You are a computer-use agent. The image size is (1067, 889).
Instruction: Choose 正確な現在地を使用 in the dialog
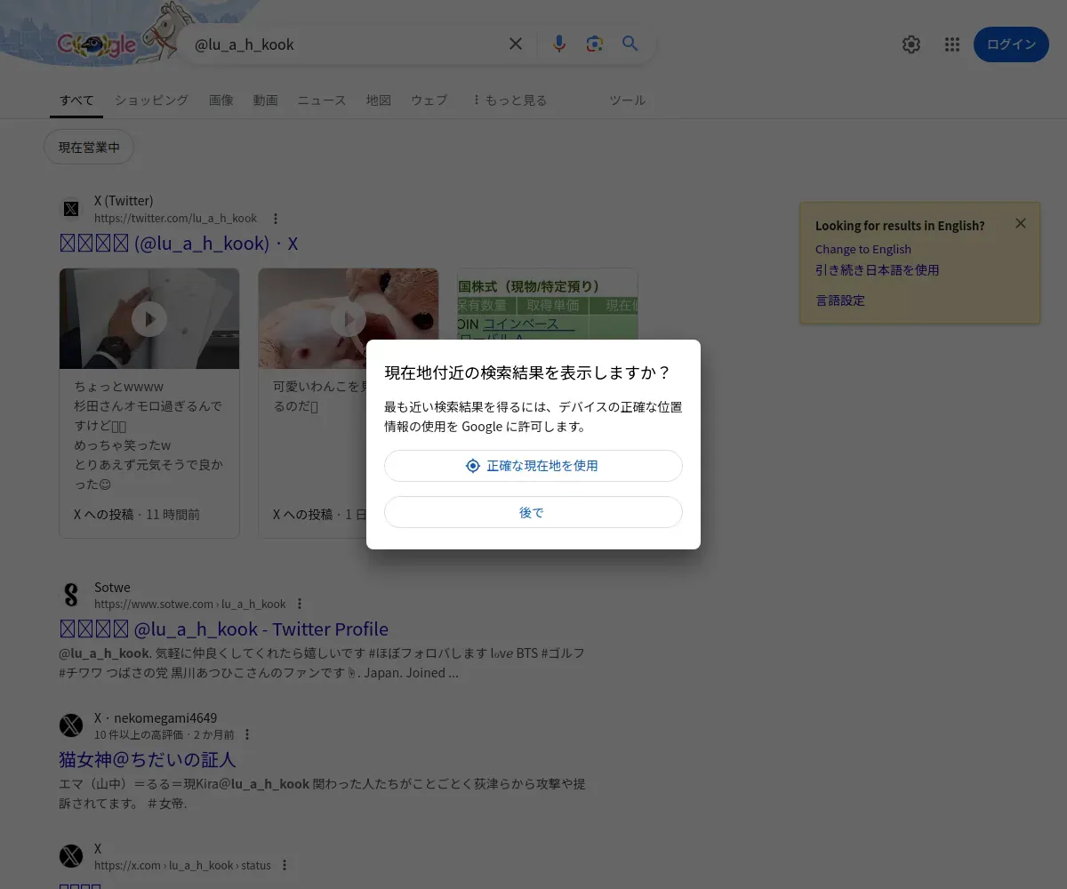click(x=533, y=466)
